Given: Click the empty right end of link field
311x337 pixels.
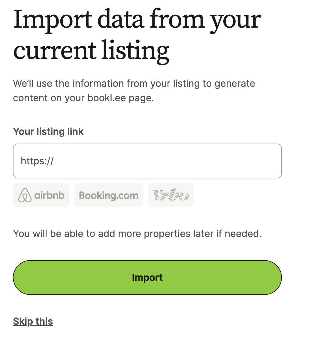Looking at the screenshot, I should point(255,161).
